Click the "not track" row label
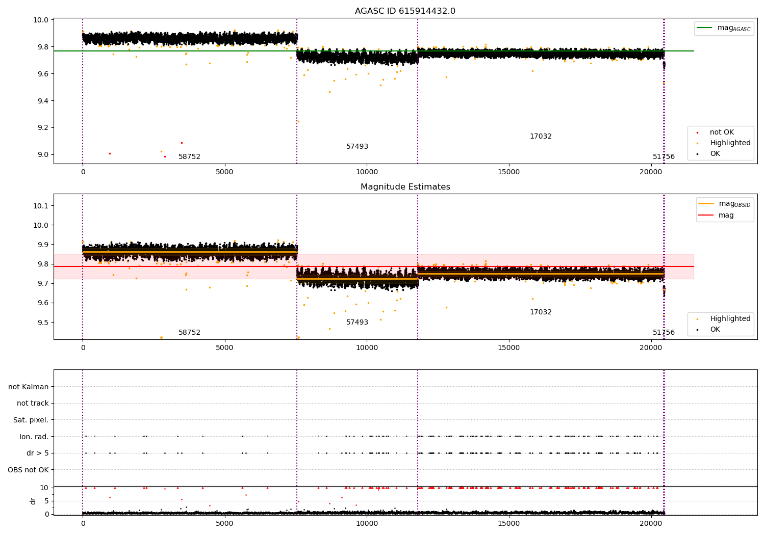The image size is (765, 535). click(33, 404)
